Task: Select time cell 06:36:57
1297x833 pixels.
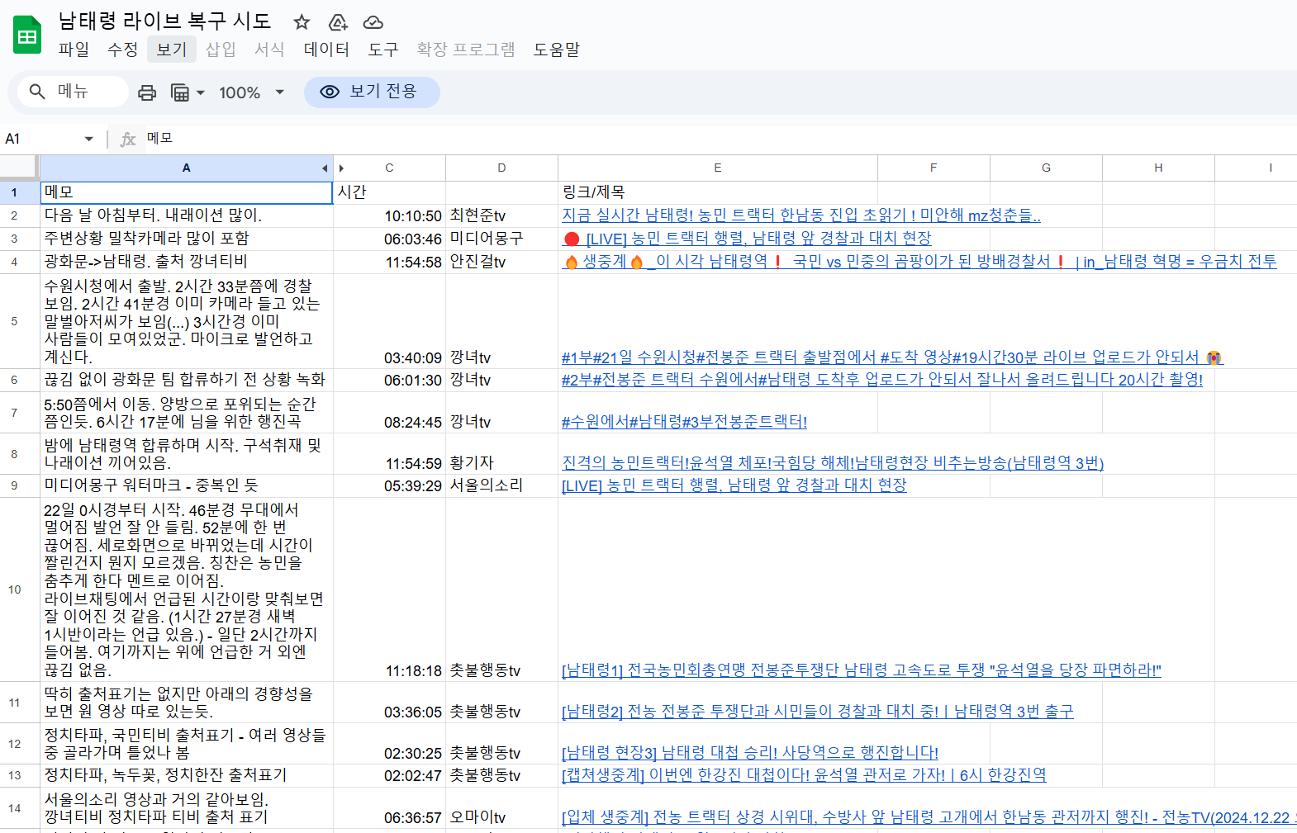Action: coord(389,808)
